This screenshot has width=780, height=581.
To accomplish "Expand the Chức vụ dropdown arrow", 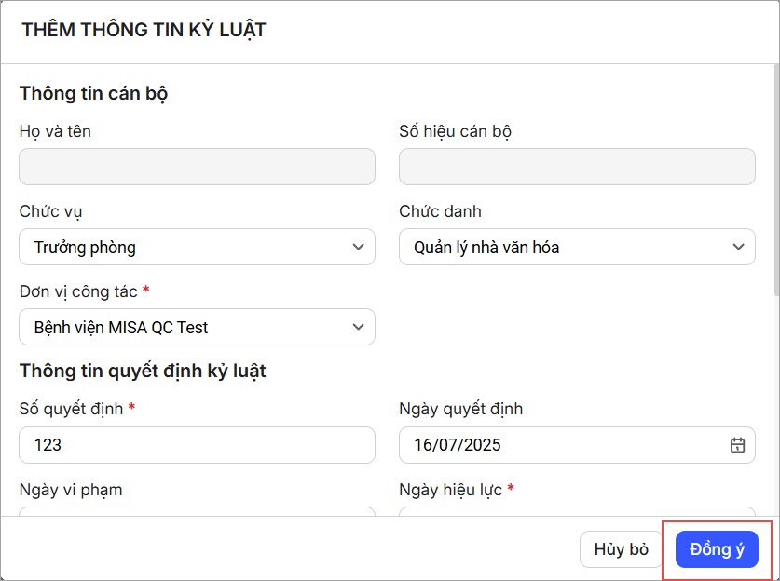I will [358, 247].
